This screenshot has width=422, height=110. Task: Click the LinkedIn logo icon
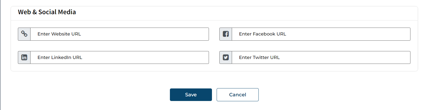pyautogui.click(x=24, y=58)
